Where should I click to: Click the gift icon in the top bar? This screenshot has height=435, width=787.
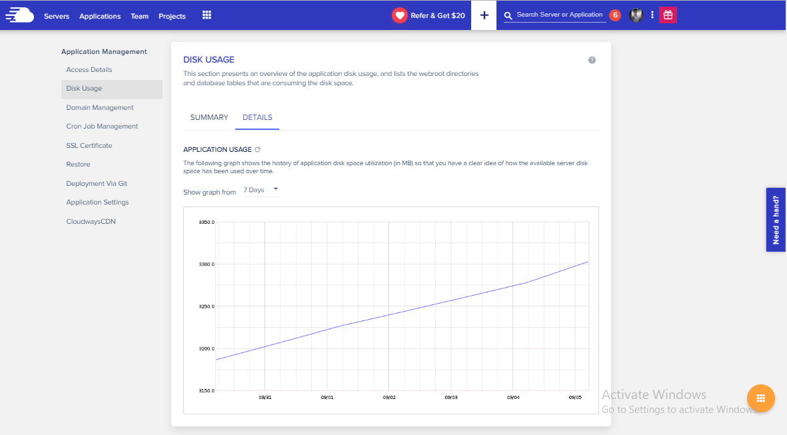point(668,14)
